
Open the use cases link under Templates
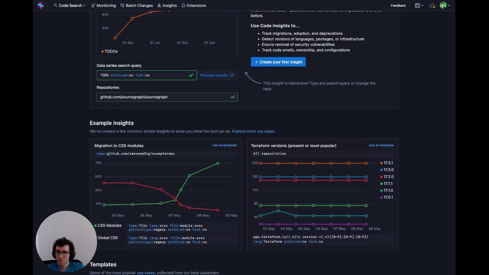[x=146, y=273]
